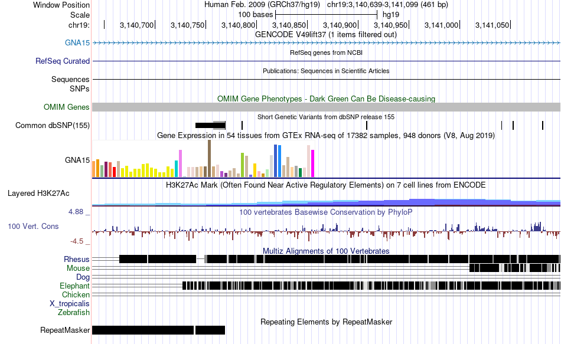Click the Common dbSNP(155) track label
The image size is (561, 344).
[x=53, y=126]
